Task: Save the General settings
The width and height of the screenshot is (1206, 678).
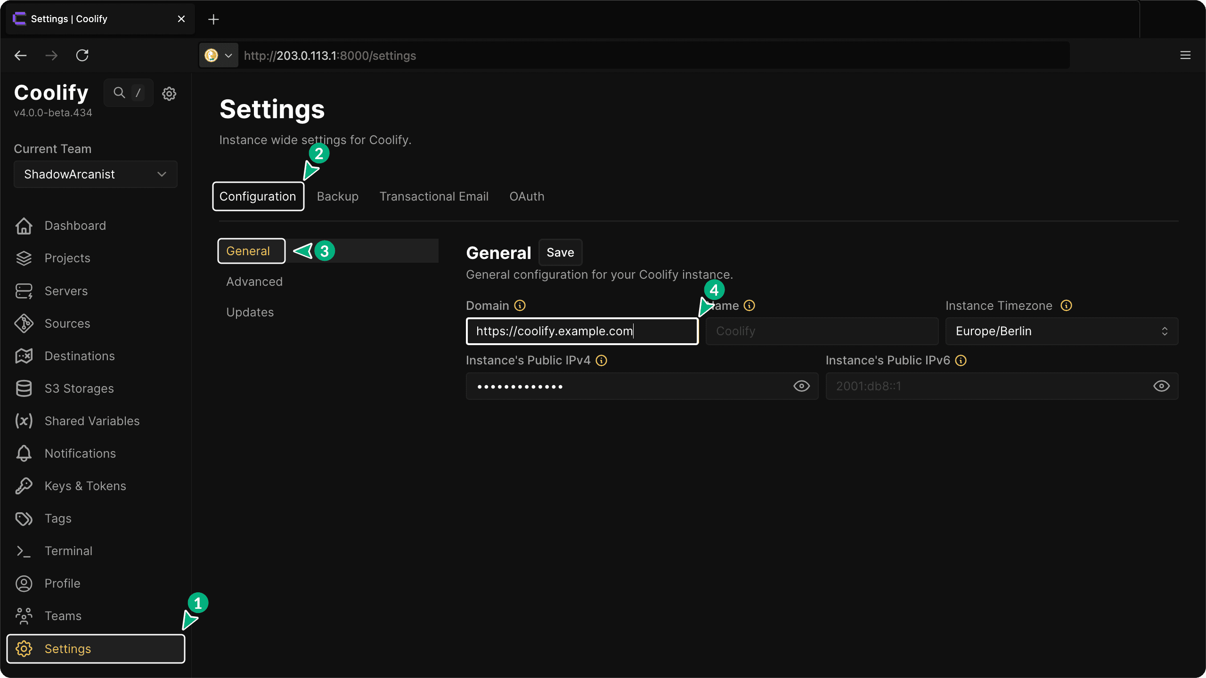Action: point(560,252)
